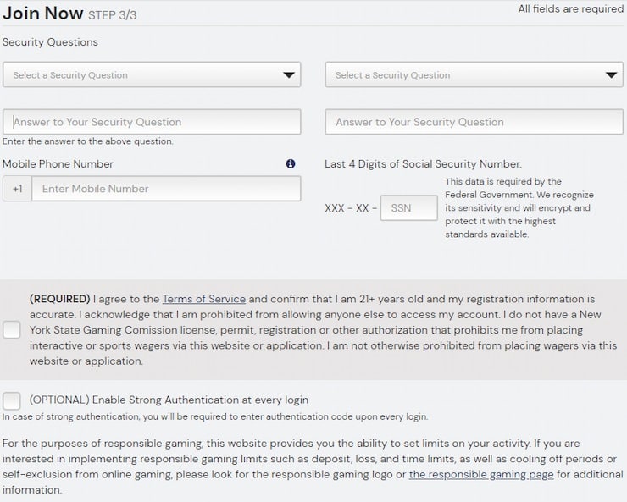Click the (REQUIRED) bold label text

click(59, 299)
